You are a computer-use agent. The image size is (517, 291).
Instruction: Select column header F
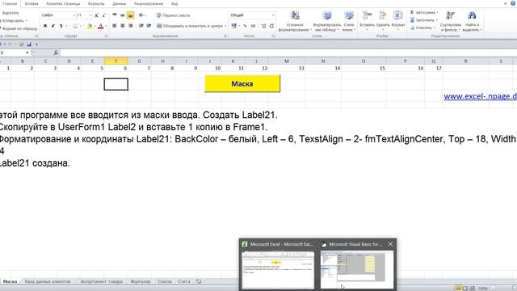[116, 61]
